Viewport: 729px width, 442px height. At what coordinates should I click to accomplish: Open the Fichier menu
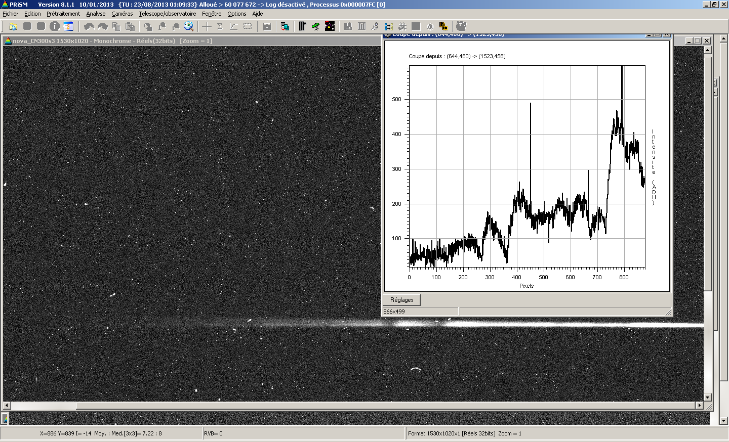click(x=10, y=14)
